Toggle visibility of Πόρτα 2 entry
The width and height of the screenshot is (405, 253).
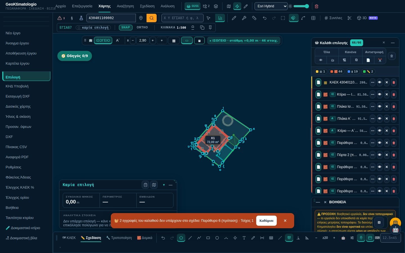(x=379, y=155)
